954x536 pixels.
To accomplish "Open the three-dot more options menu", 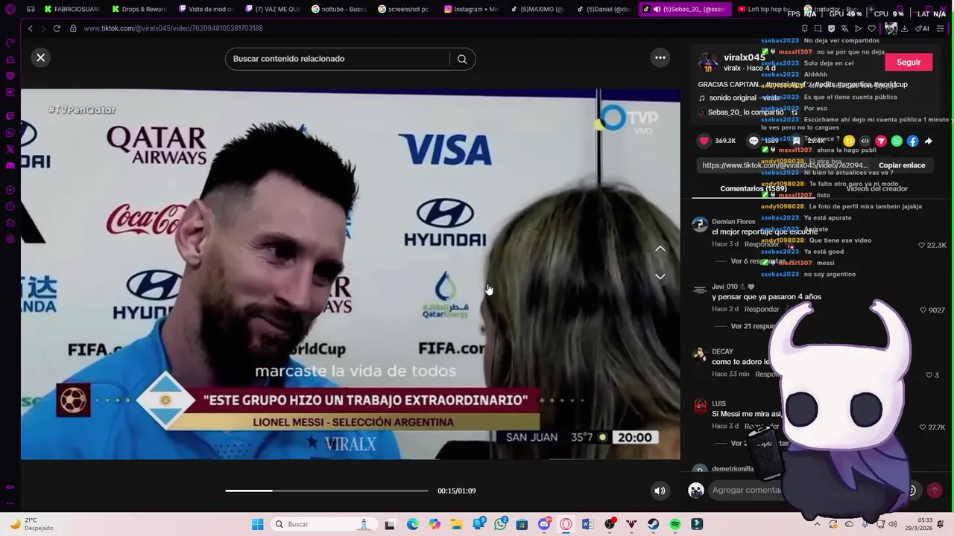I will tap(660, 57).
